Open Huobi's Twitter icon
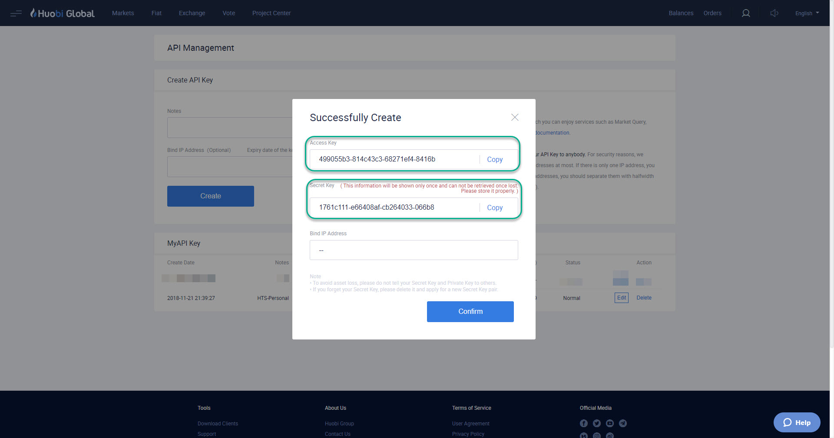 pyautogui.click(x=596, y=423)
